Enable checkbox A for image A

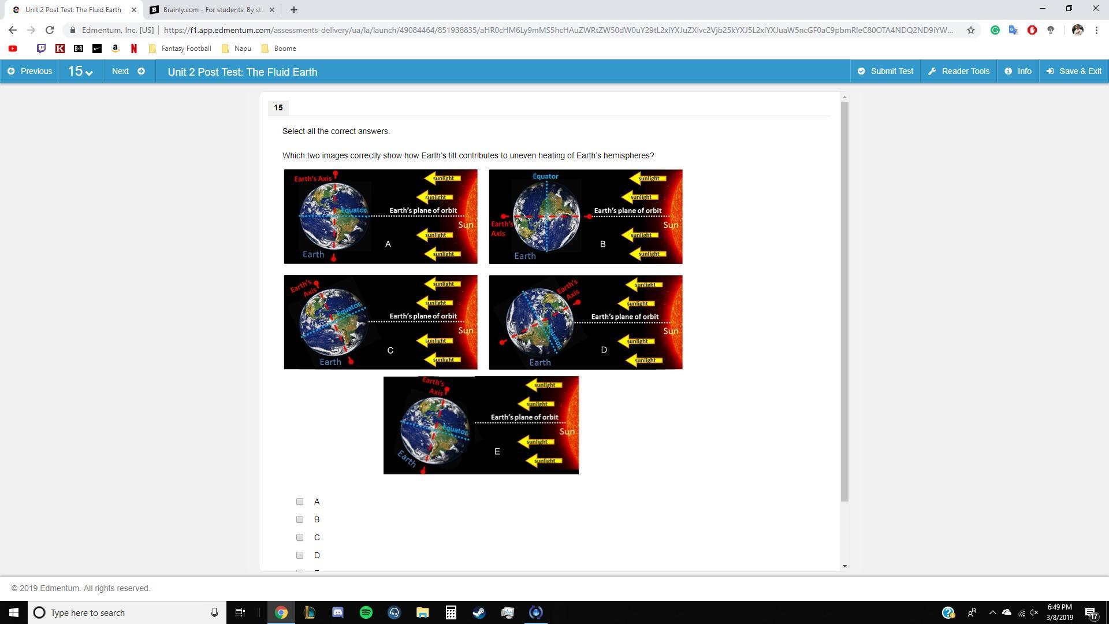[299, 502]
